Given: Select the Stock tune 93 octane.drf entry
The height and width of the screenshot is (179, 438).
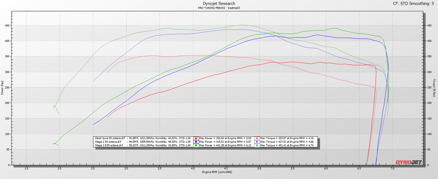Looking at the screenshot, I should [x=110, y=138].
